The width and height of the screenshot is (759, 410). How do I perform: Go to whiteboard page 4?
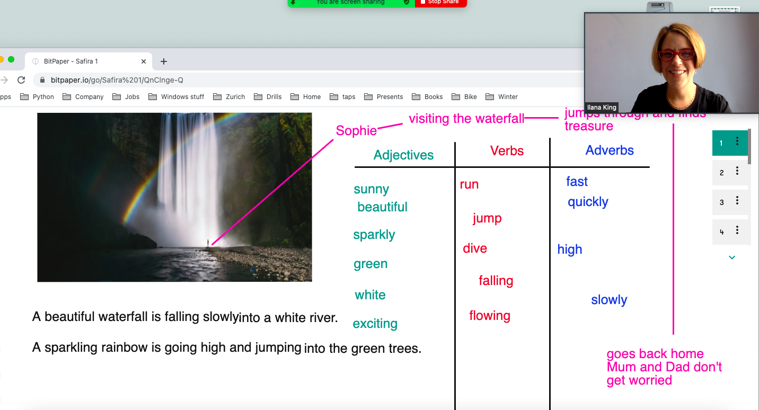[722, 232]
